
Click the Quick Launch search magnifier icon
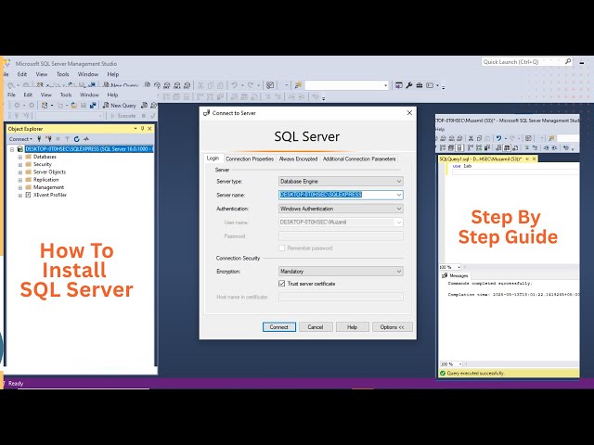pos(567,61)
